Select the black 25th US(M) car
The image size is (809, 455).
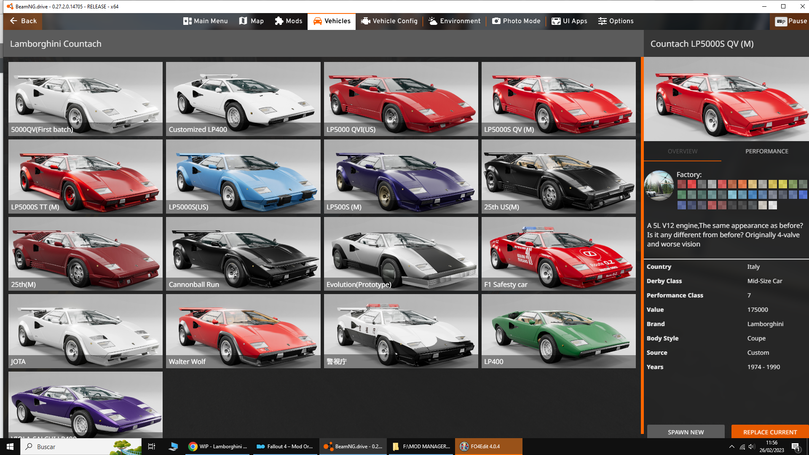[x=559, y=177]
